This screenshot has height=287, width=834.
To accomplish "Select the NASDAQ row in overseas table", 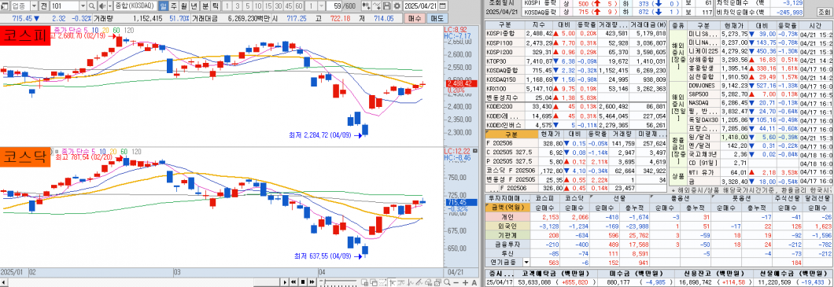I will (759, 102).
